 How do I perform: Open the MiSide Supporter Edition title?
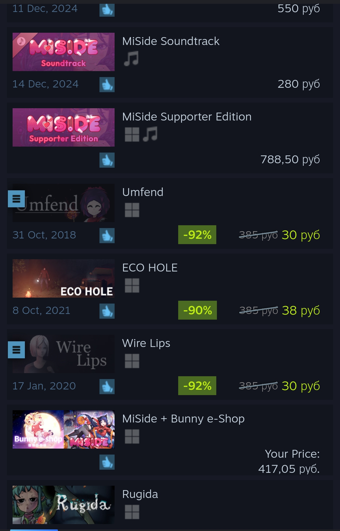tap(187, 117)
